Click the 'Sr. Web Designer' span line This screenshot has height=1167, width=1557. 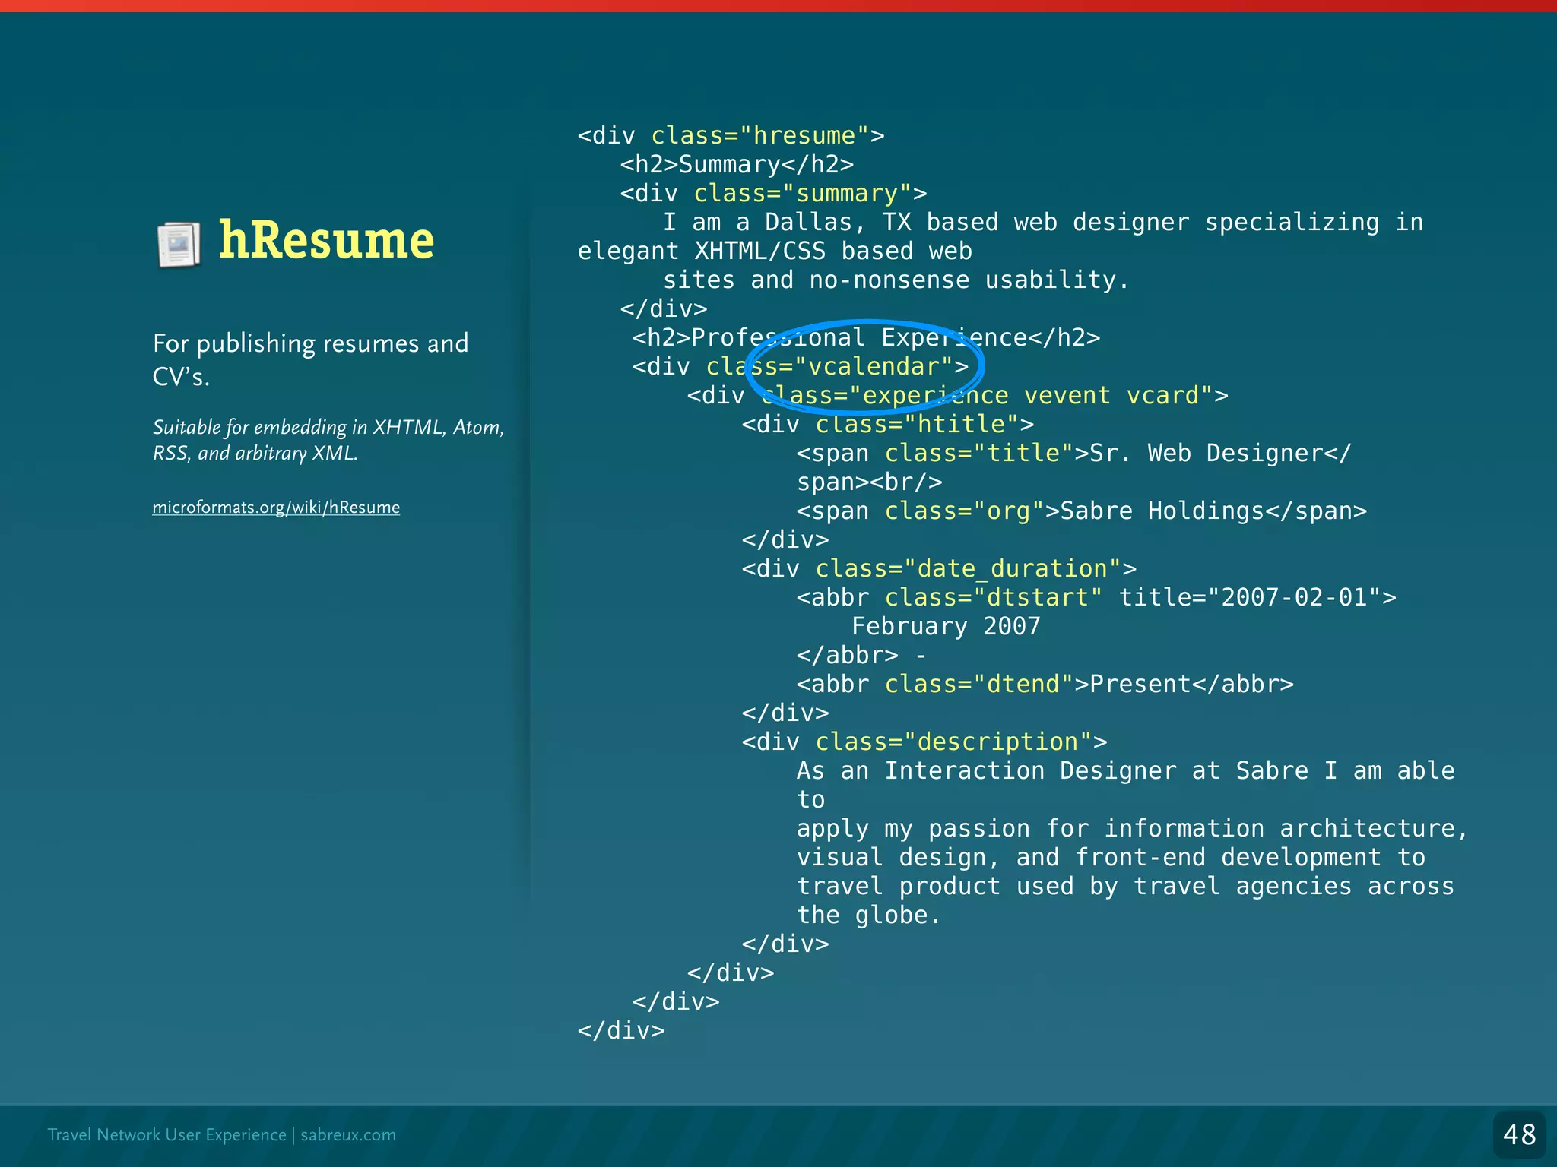(x=1073, y=453)
